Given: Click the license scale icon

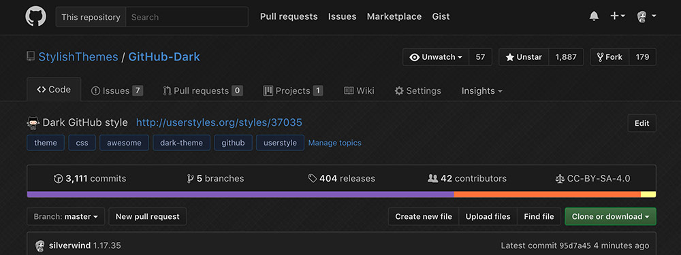Looking at the screenshot, I should pyautogui.click(x=560, y=179).
